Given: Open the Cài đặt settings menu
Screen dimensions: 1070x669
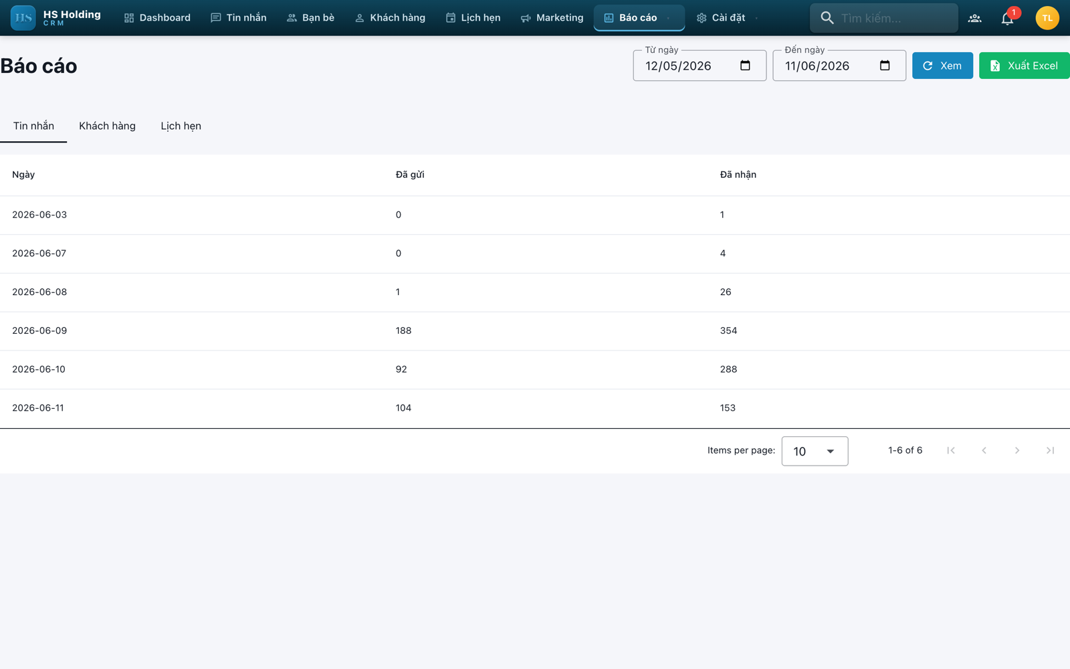Looking at the screenshot, I should (x=727, y=18).
